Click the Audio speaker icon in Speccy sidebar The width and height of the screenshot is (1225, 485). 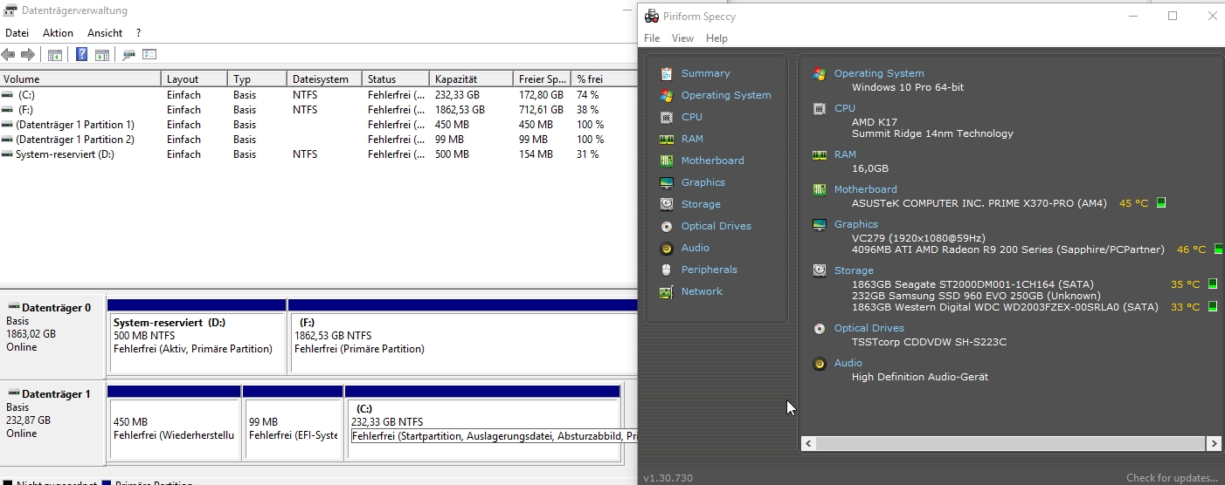tap(667, 248)
